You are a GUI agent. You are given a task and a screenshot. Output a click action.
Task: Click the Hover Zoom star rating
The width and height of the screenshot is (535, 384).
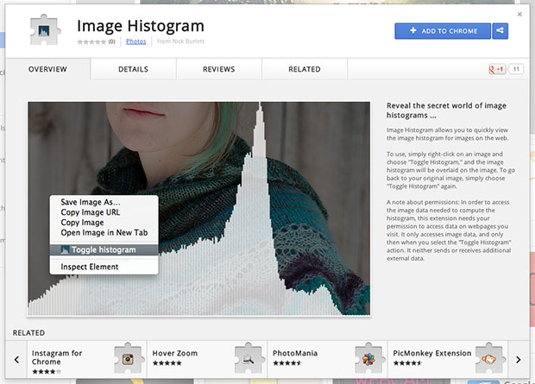point(167,363)
